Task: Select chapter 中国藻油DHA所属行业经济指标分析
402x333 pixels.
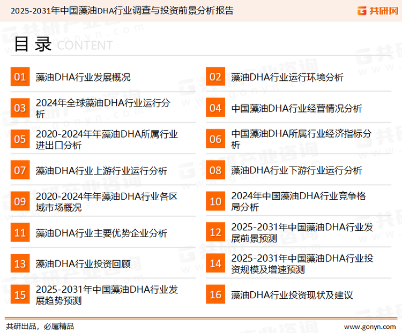Action: tap(301, 139)
